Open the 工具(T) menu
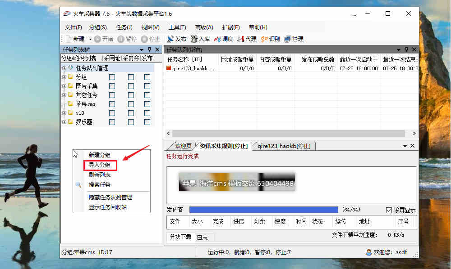The image size is (451, 269). pos(177,27)
